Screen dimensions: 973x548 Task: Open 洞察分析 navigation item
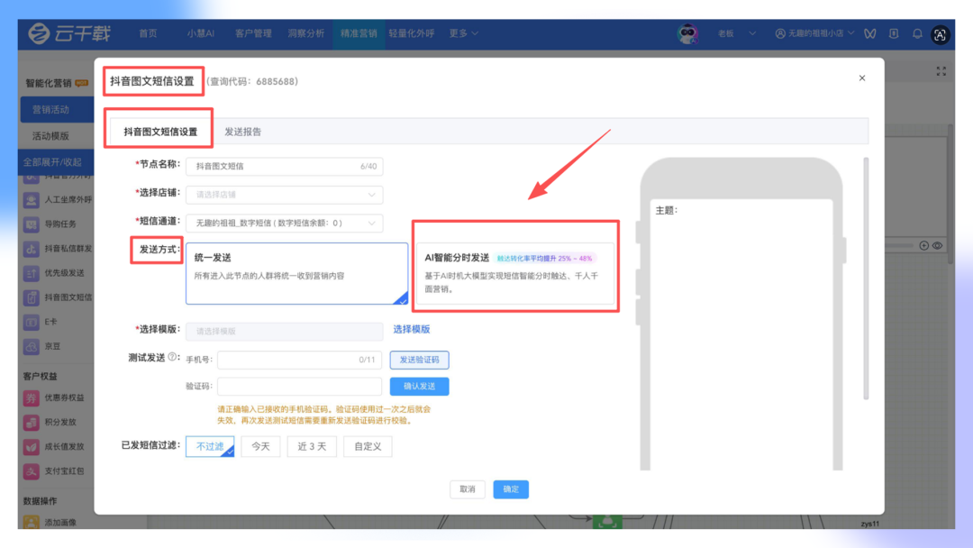tap(306, 33)
